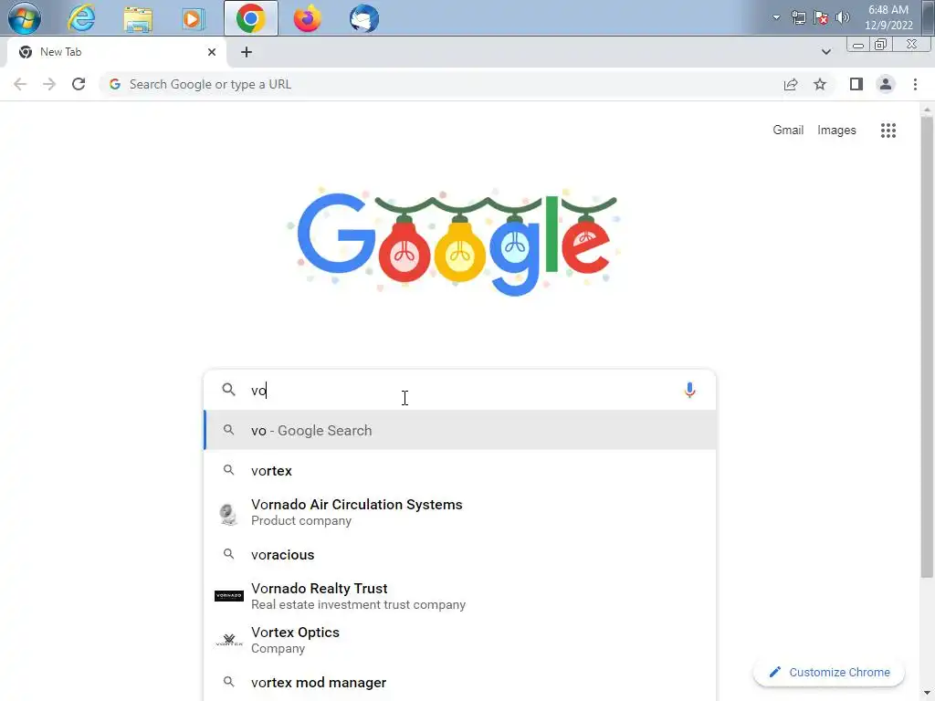Open the Images link
The image size is (935, 701).
point(836,130)
